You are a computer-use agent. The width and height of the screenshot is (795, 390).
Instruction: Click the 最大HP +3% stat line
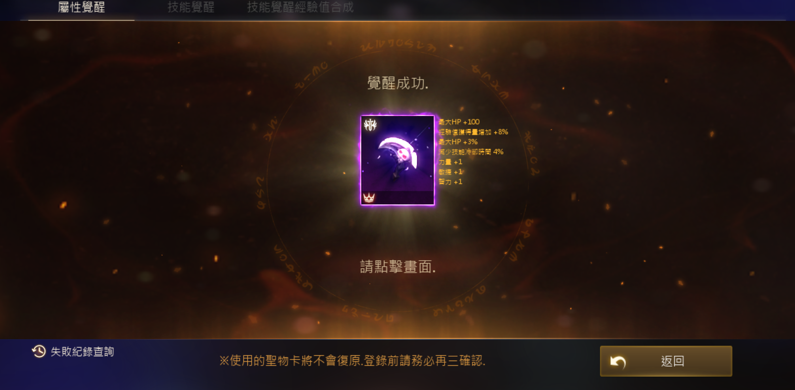(458, 142)
